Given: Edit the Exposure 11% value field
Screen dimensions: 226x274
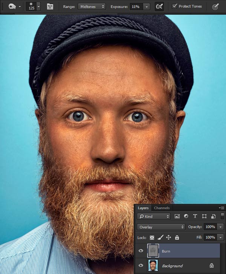Looking at the screenshot, I should coord(136,7).
